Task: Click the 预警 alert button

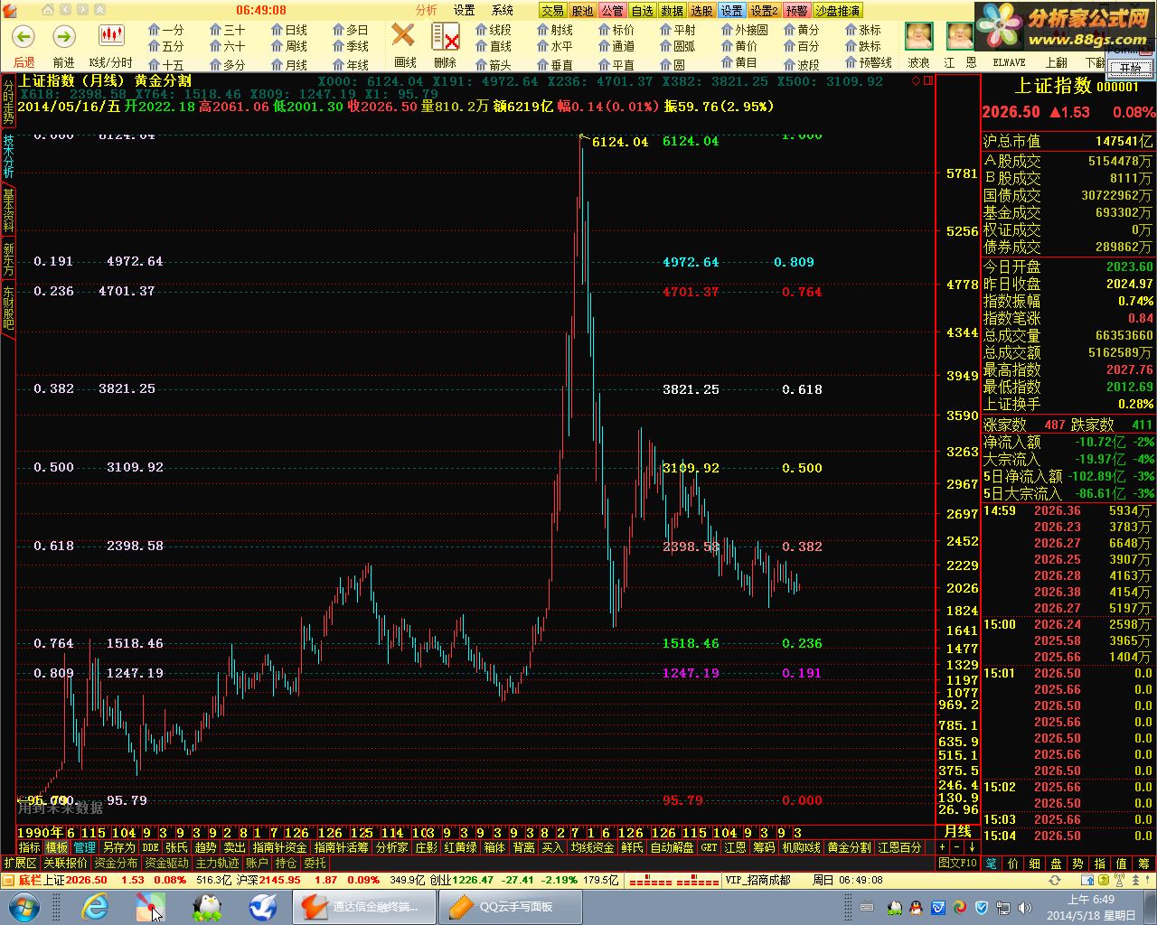Action: coord(797,11)
